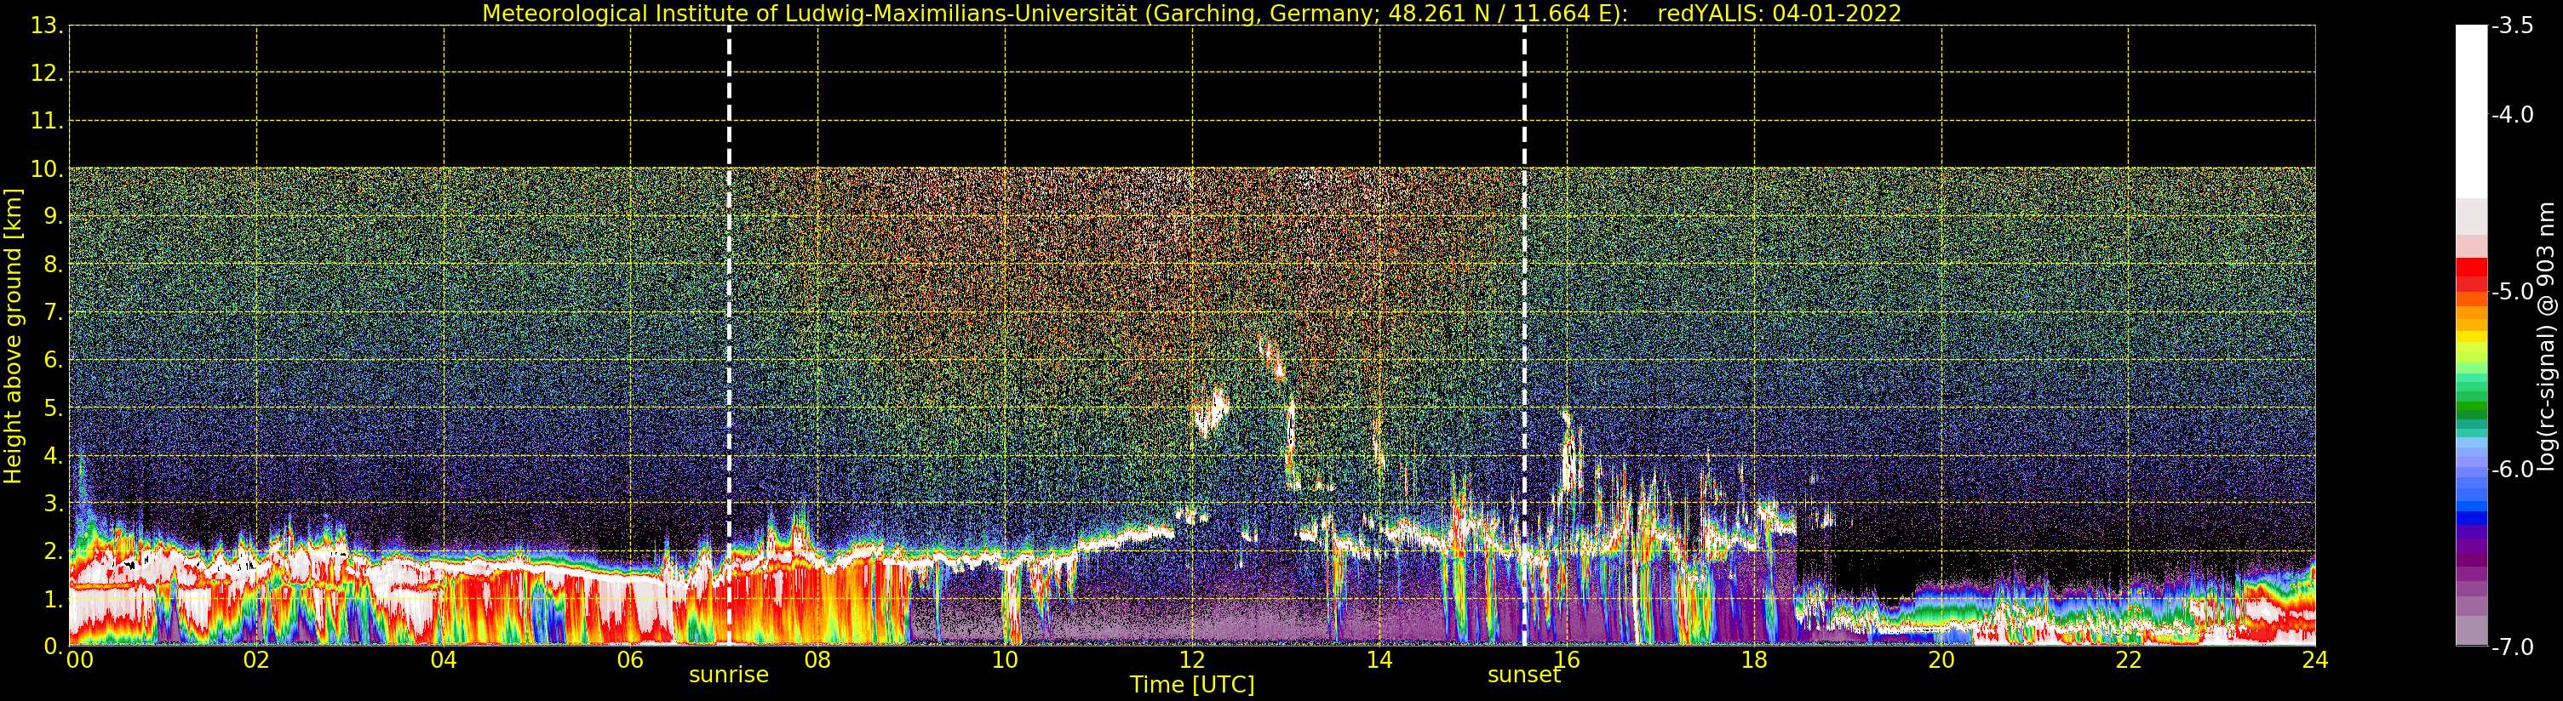Click the '16' time tick label

1567,660
